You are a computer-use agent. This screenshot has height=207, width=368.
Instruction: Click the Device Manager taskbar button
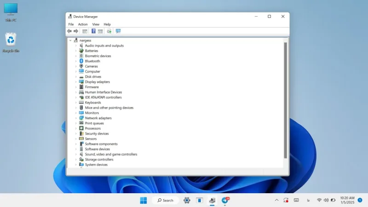(x=212, y=200)
